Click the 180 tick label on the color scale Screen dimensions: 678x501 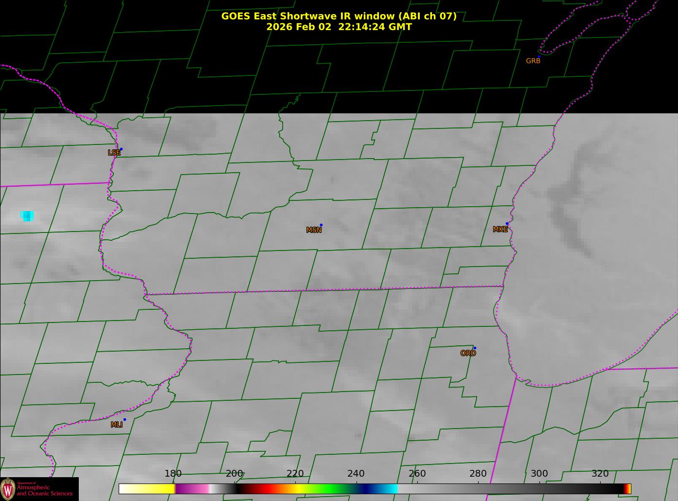(x=173, y=474)
